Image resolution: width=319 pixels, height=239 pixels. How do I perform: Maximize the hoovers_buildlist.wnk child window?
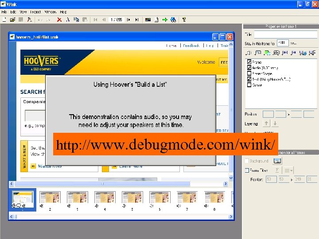(x=222, y=37)
